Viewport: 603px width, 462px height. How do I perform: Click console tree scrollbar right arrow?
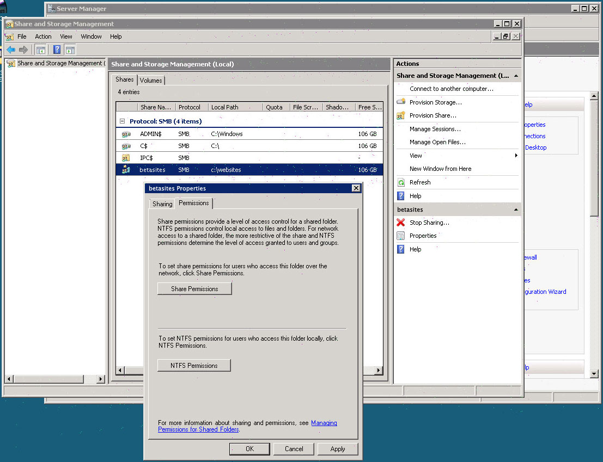[100, 379]
